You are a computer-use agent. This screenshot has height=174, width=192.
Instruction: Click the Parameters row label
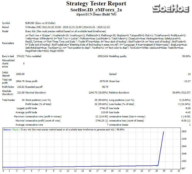pos(8,43)
